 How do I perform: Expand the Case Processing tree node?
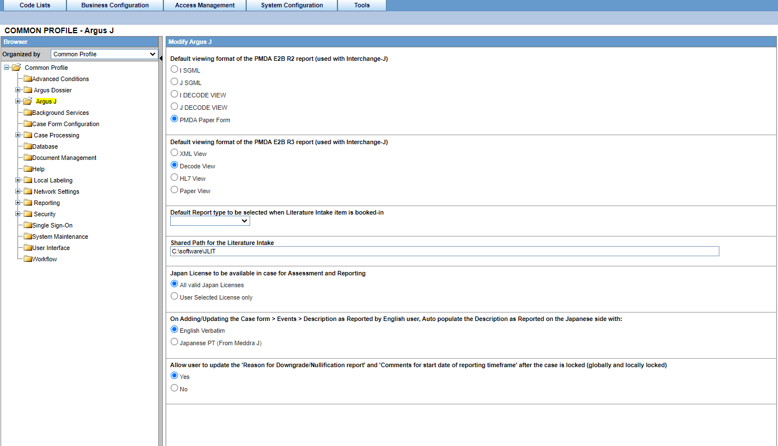pyautogui.click(x=18, y=135)
